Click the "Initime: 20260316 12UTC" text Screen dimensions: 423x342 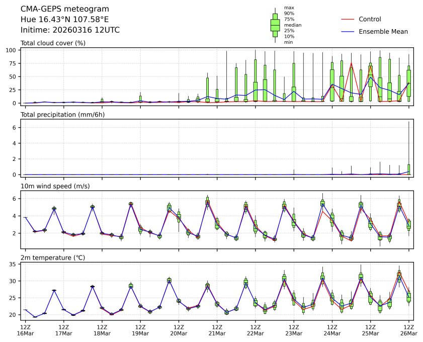(x=70, y=30)
